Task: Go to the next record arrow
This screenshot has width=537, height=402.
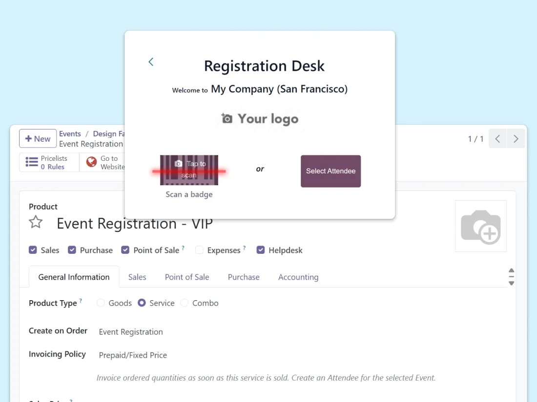Action: coord(516,139)
